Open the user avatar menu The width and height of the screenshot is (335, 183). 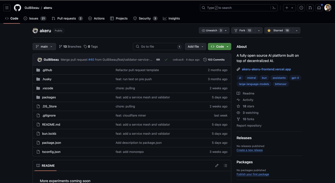[x=328, y=8]
